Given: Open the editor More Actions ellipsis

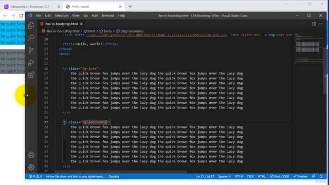Looking at the screenshot, I should tap(321, 24).
